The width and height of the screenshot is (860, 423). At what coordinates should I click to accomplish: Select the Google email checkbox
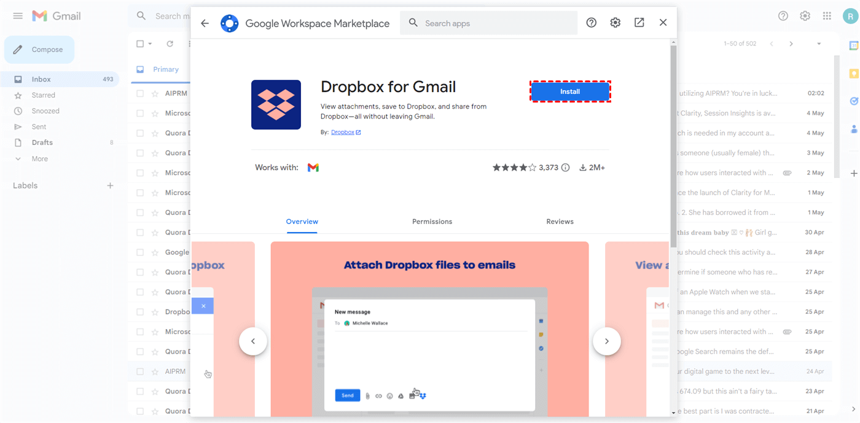pos(140,252)
